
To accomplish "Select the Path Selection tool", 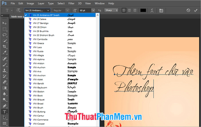I will tap(5, 117).
